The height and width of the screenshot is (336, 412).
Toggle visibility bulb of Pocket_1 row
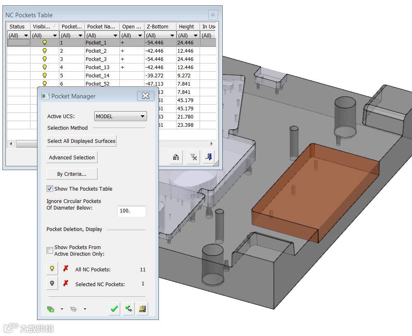coord(45,42)
